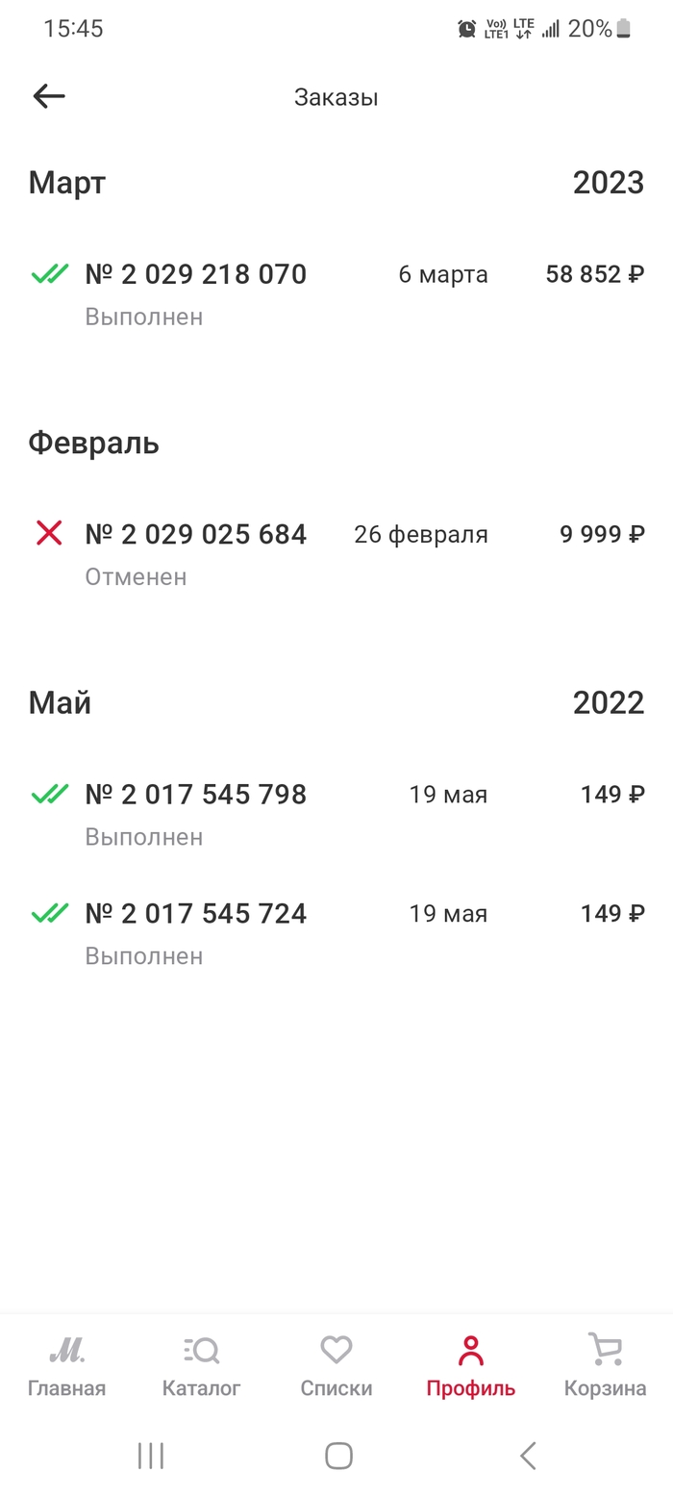This screenshot has height=1497, width=673.
Task: Tap the Профиль person icon
Action: (470, 1351)
